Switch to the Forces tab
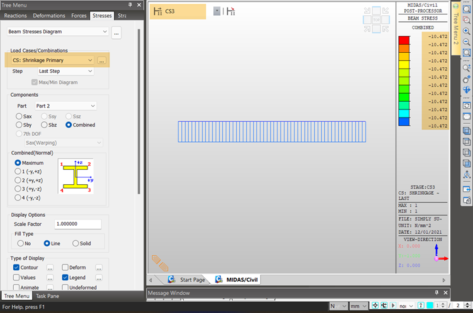This screenshot has height=313, width=473. [x=78, y=15]
